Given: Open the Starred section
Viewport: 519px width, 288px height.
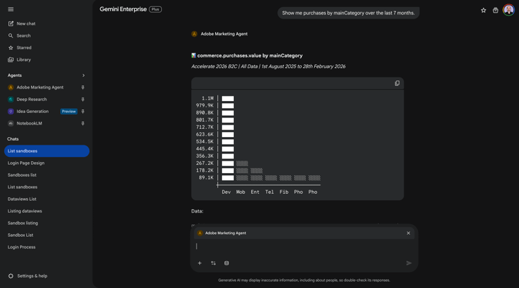Looking at the screenshot, I should pyautogui.click(x=24, y=48).
